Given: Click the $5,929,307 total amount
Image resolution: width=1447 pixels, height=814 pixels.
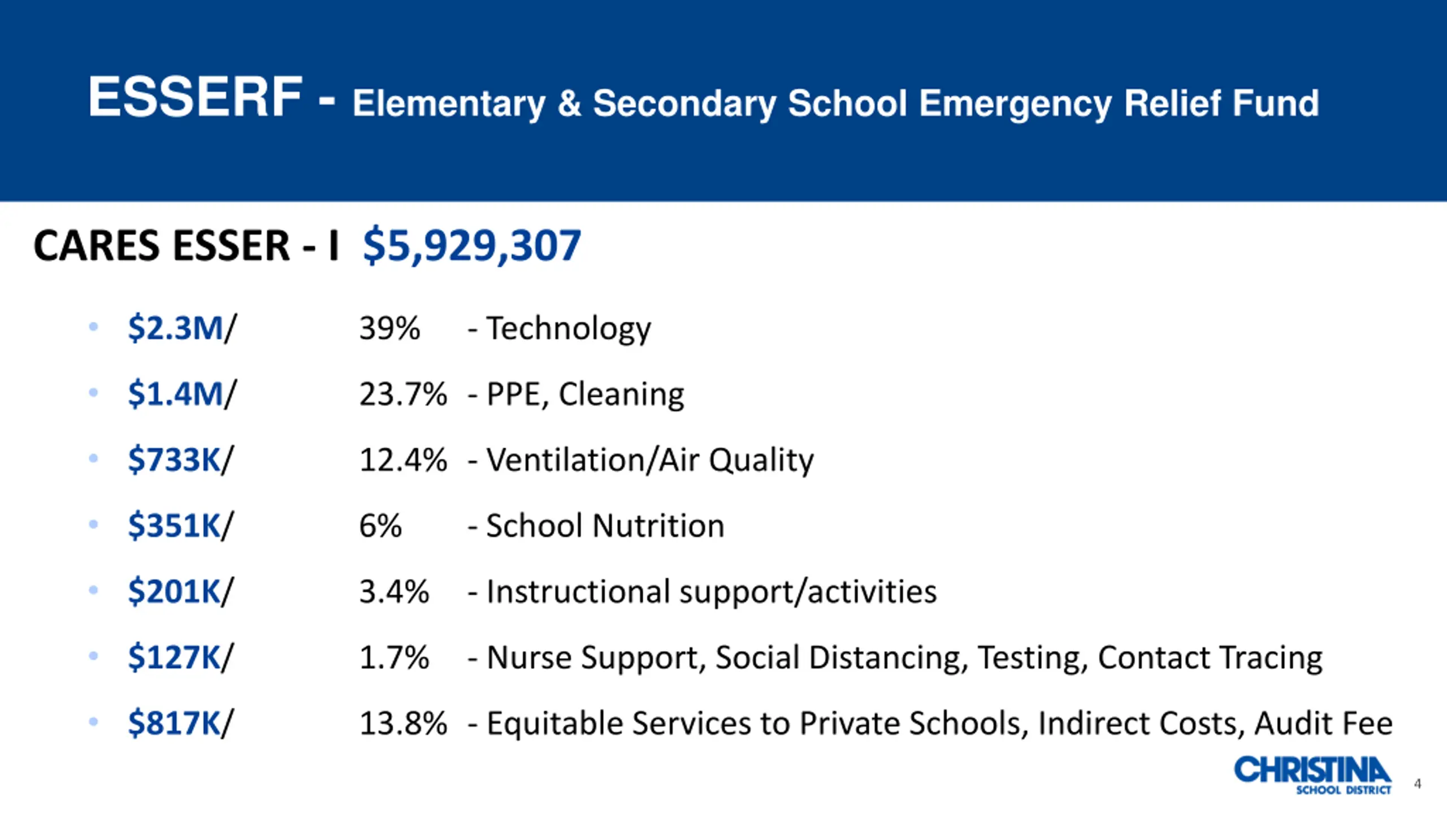Looking at the screenshot, I should 472,246.
